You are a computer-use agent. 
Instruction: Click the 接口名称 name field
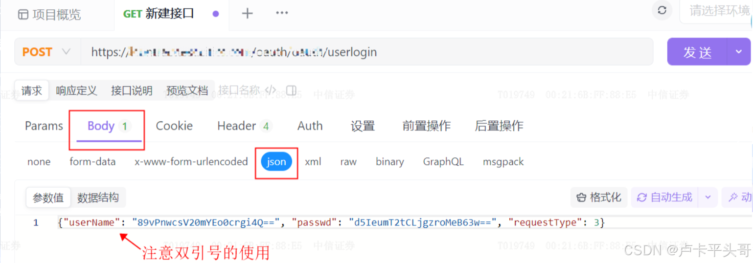[239, 90]
